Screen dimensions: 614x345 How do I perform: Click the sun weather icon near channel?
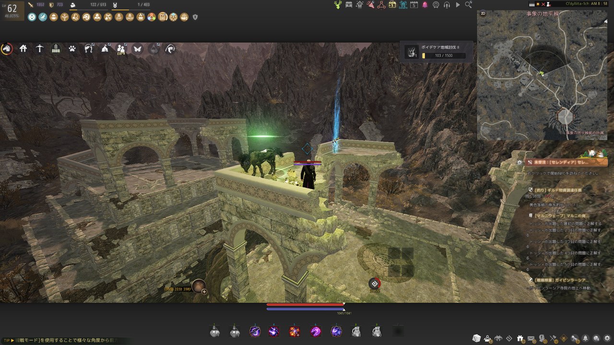pyautogui.click(x=538, y=4)
